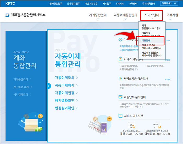Image resolution: width=183 pixels, height=144 pixels.
Task: Click the 서비스 이용안내 document icon
Action: pos(121,59)
